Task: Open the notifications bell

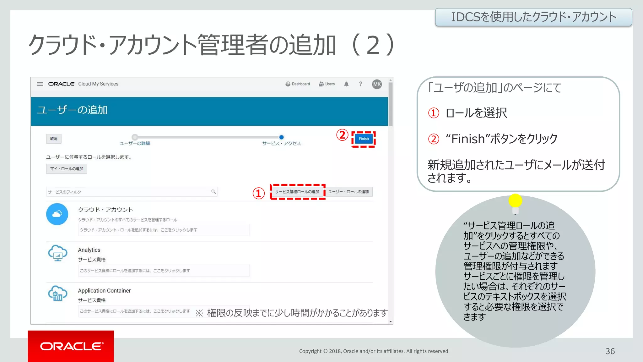Action: (346, 84)
